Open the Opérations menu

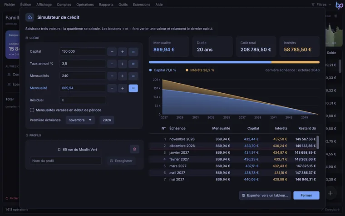(85, 5)
